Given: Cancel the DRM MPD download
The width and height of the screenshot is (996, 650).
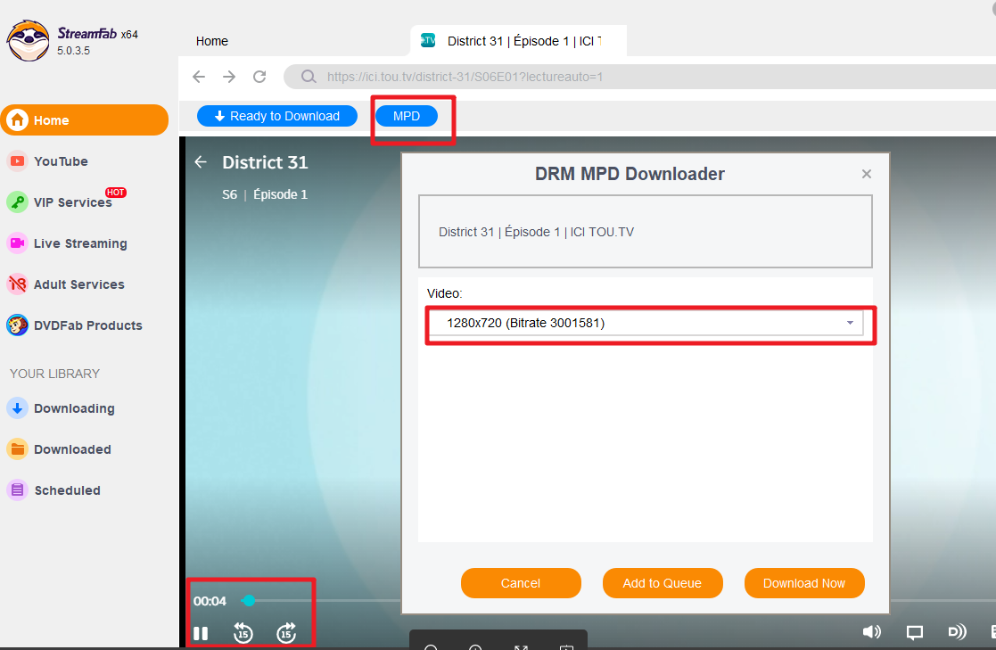Looking at the screenshot, I should tap(521, 583).
